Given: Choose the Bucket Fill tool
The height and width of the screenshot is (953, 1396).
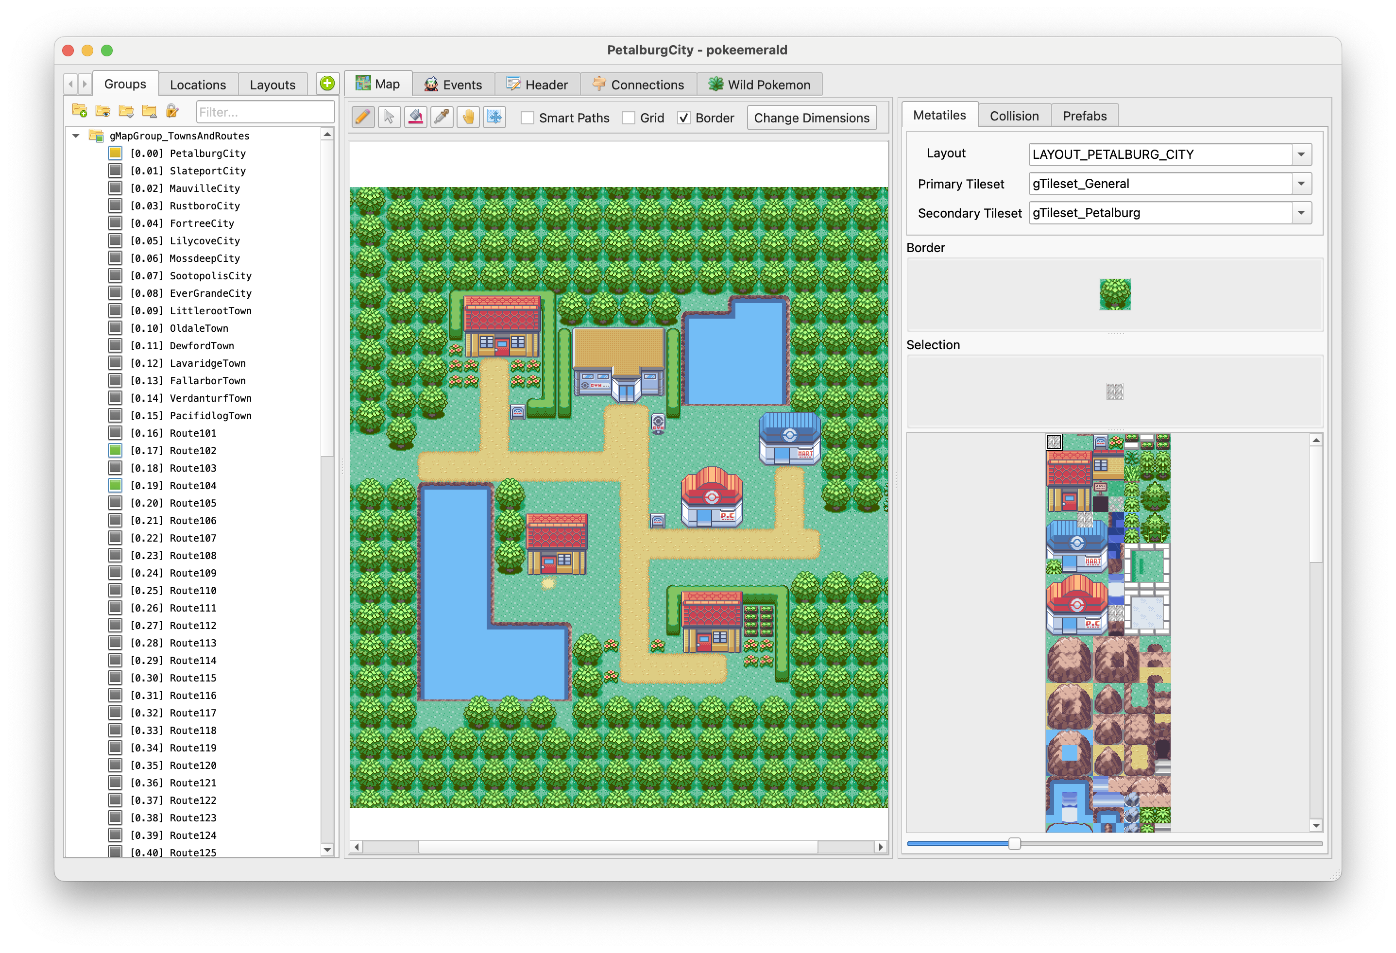Looking at the screenshot, I should pos(416,117).
